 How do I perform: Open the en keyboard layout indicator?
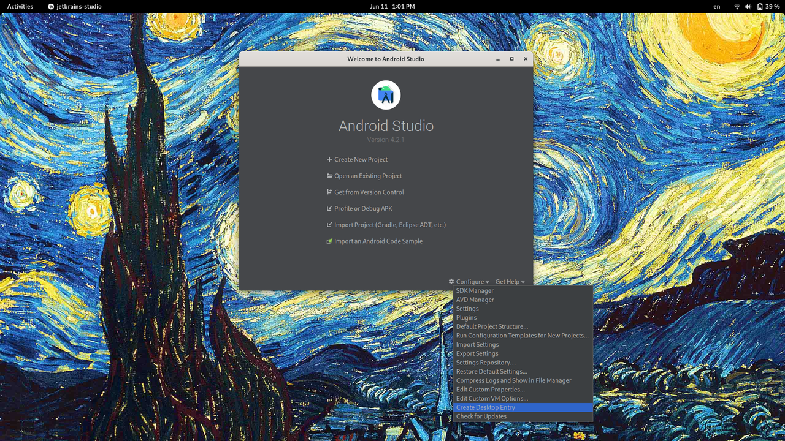717,6
